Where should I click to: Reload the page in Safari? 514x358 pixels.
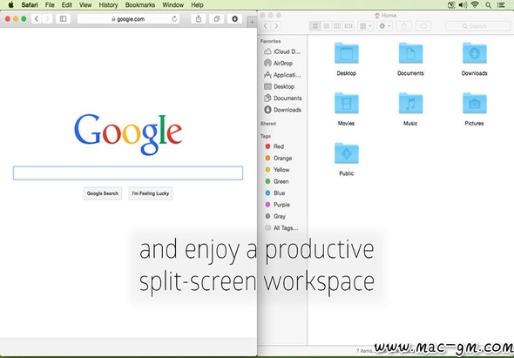174,19
